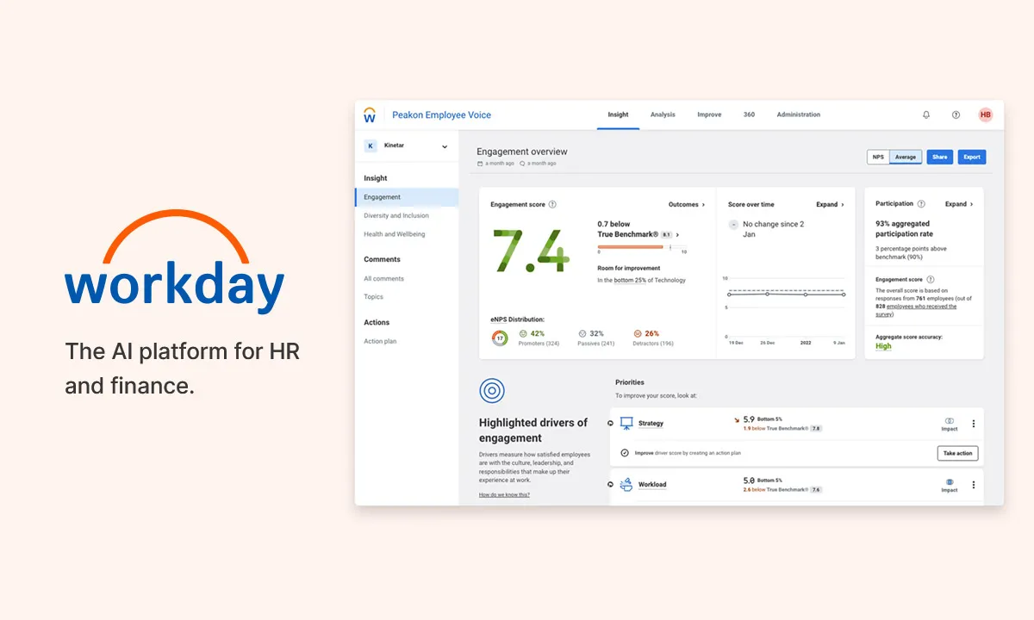Image resolution: width=1034 pixels, height=620 pixels.
Task: Open the three-dot menu on the Workload row
Action: click(x=973, y=486)
